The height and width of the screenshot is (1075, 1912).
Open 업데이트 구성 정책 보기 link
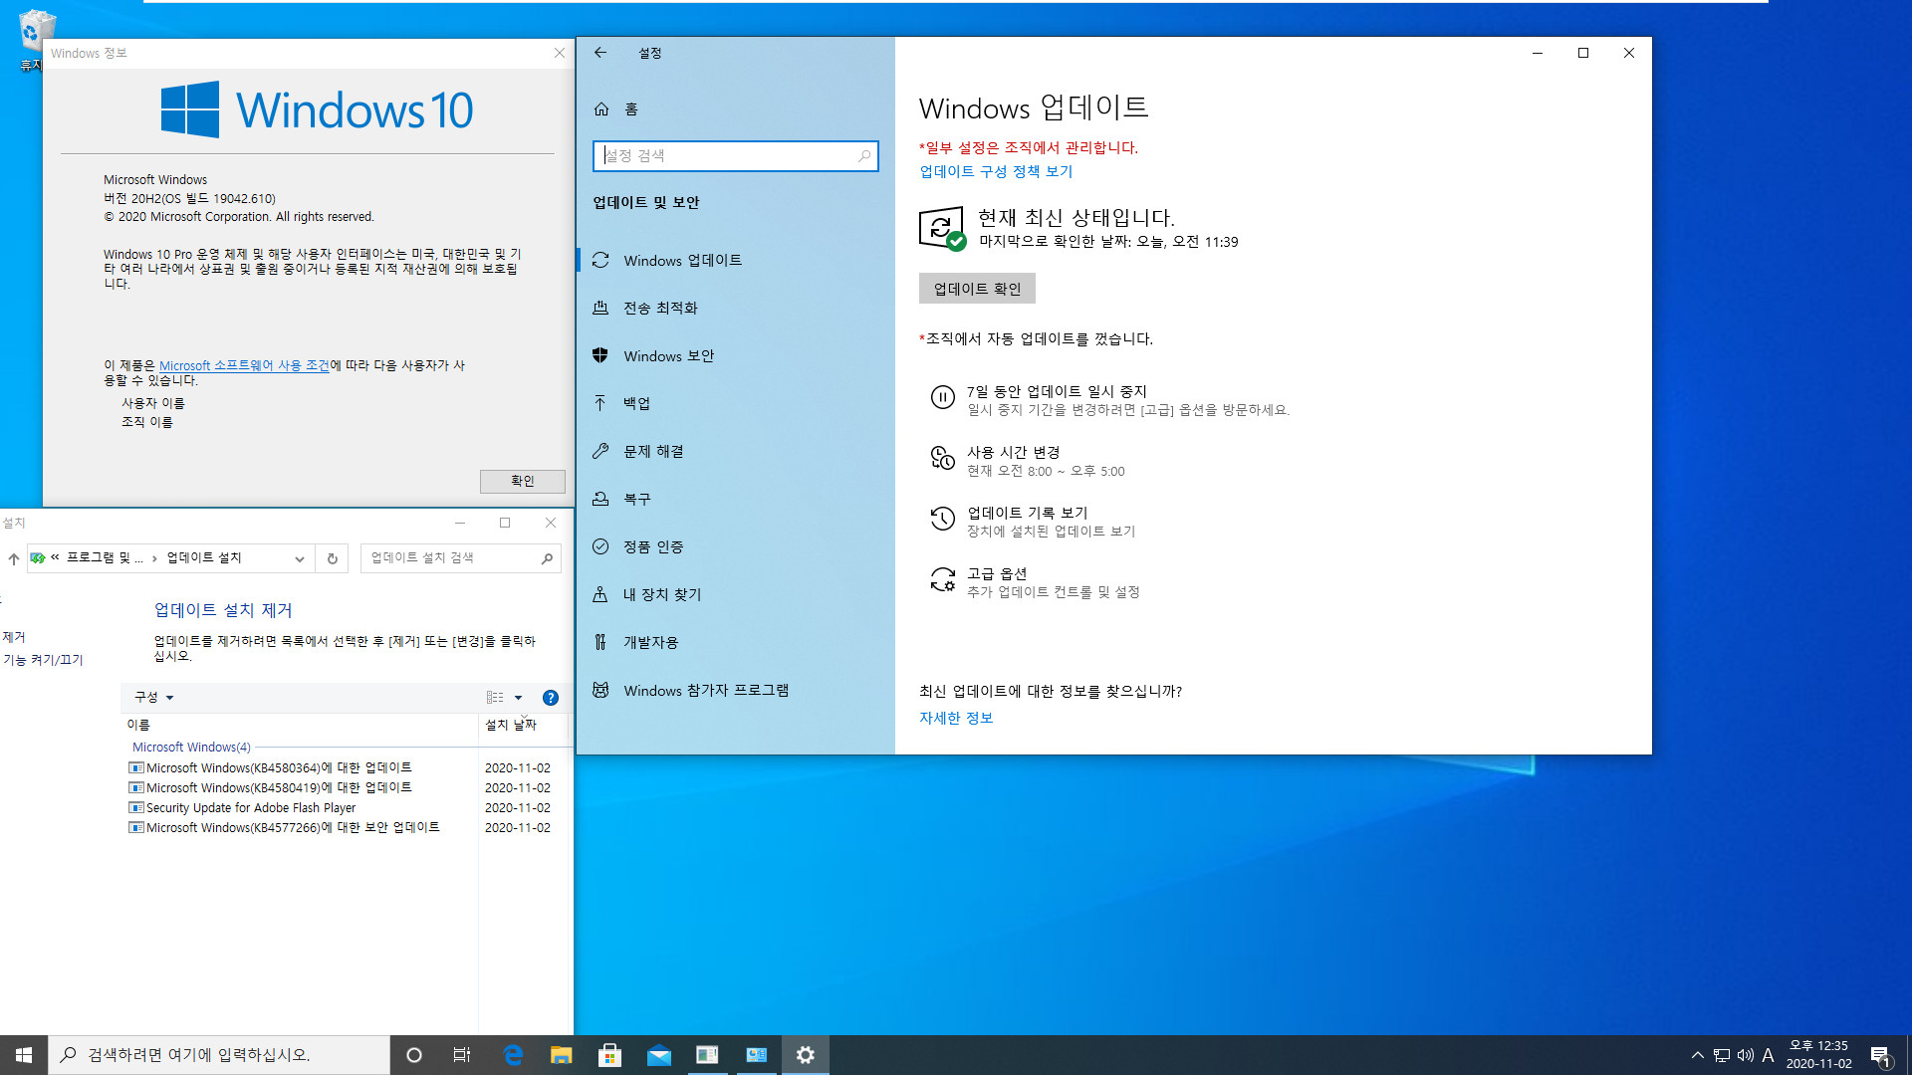tap(996, 171)
